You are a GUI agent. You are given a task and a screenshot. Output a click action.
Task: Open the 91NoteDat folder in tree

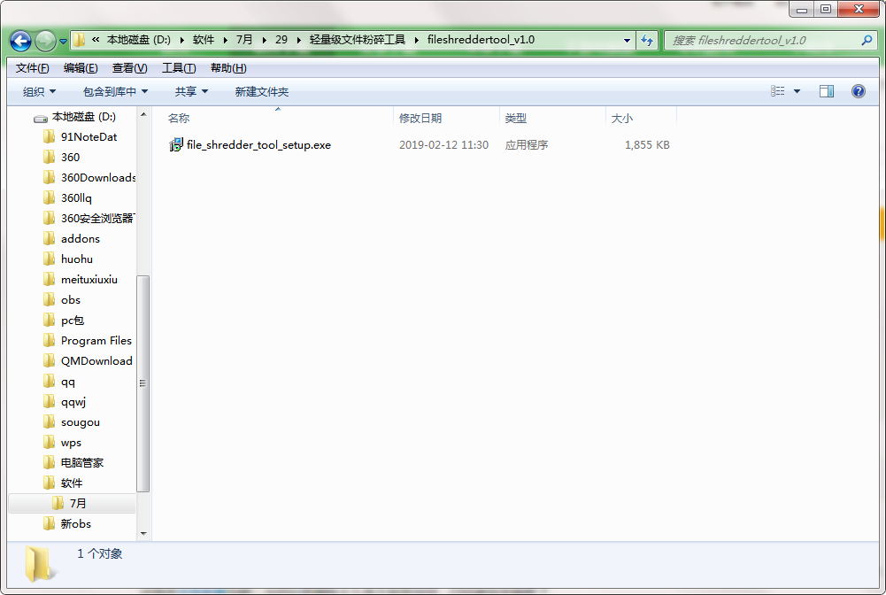click(x=89, y=136)
